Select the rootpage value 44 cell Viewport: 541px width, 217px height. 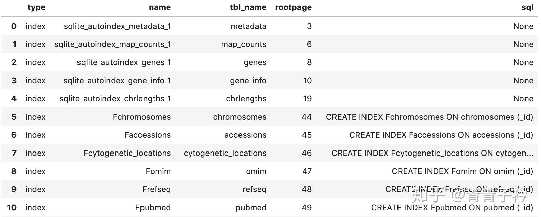click(307, 117)
